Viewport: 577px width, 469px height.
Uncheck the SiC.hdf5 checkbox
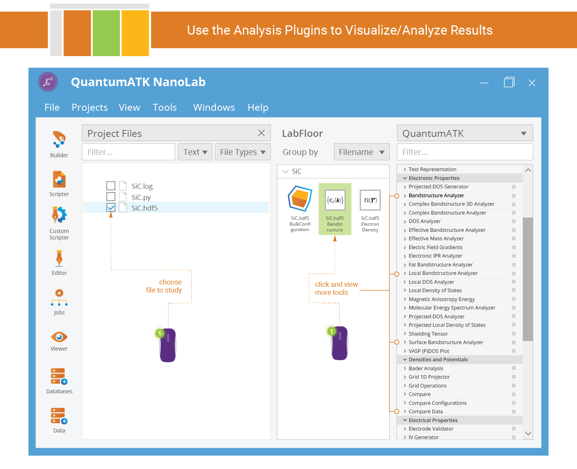[111, 208]
